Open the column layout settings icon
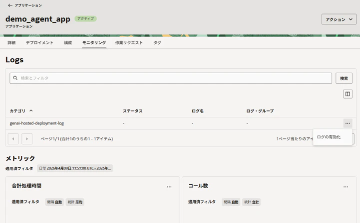The height and width of the screenshot is (223, 360). point(348,94)
